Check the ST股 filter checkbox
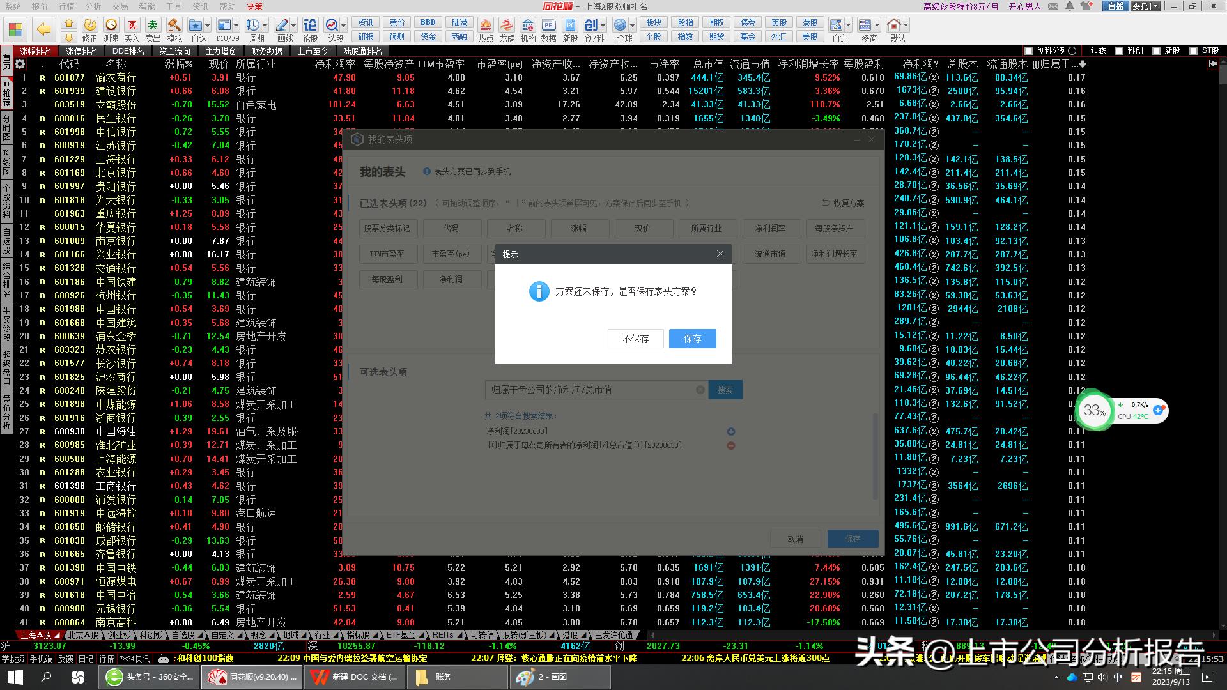 1194,50
